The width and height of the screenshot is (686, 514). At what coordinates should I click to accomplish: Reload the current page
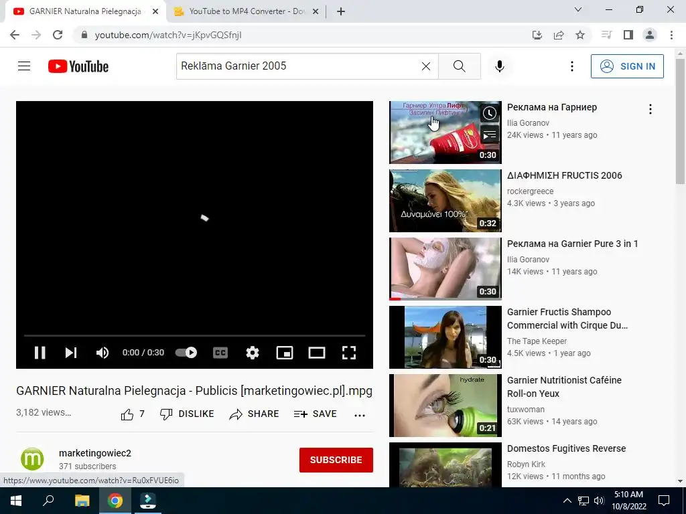click(x=58, y=35)
